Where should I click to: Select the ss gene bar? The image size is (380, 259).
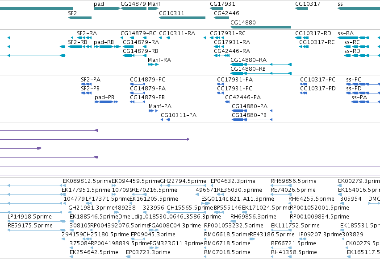359,8
